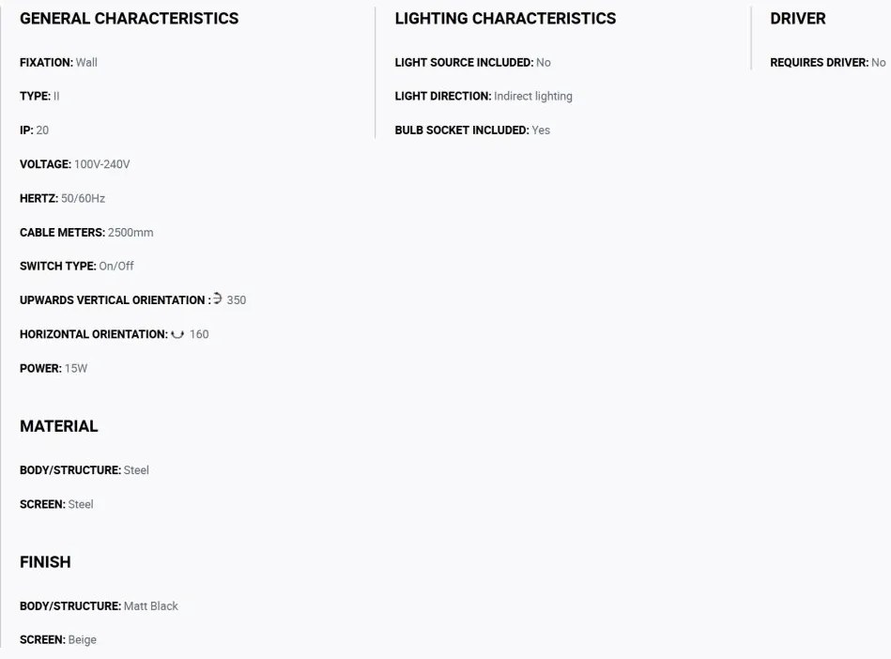The width and height of the screenshot is (891, 659).
Task: Click the Matt Black body finish value
Action: click(x=150, y=606)
